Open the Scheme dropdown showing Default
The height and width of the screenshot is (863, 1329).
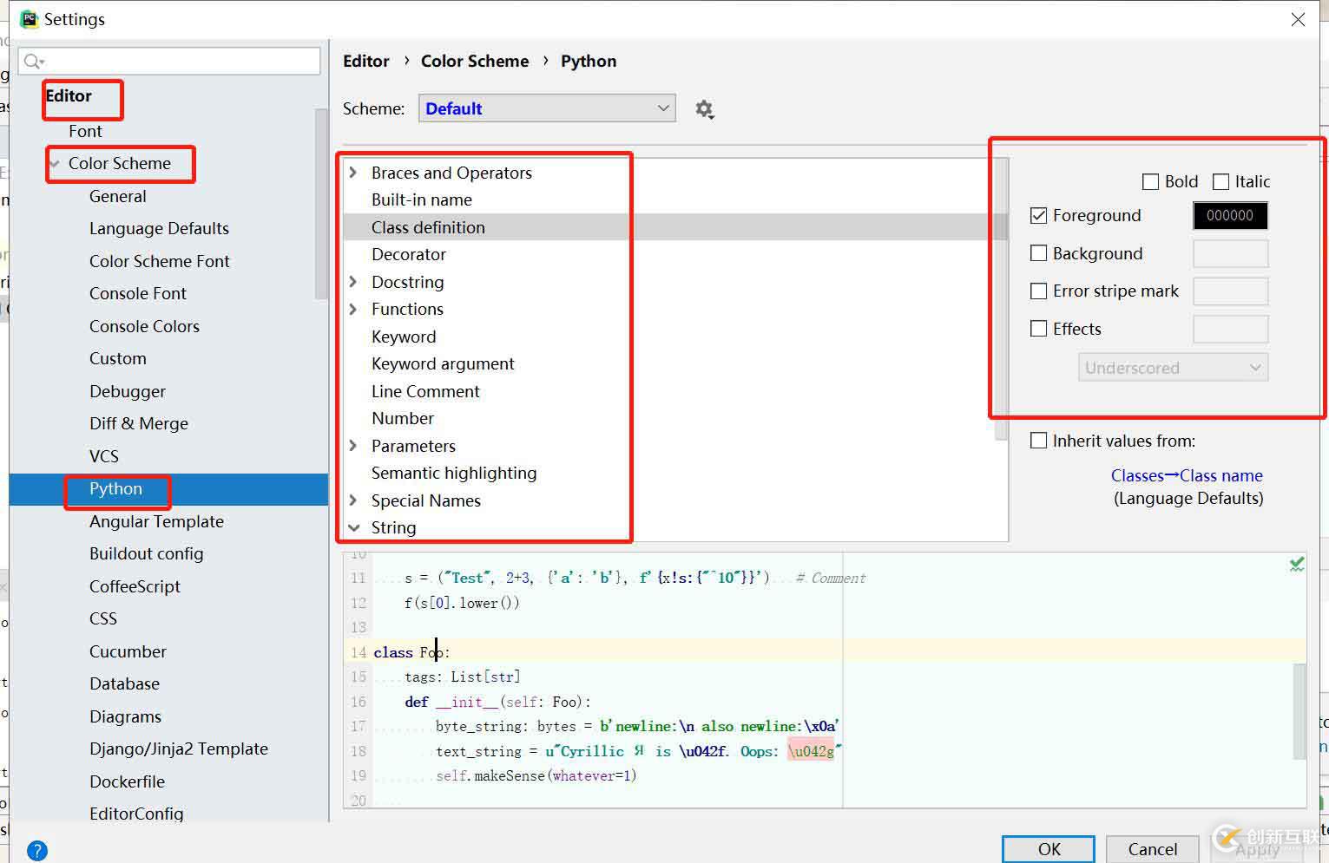point(547,108)
